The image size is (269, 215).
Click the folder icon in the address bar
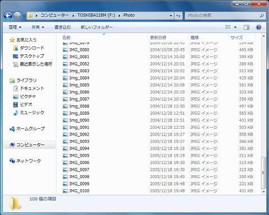[30, 15]
